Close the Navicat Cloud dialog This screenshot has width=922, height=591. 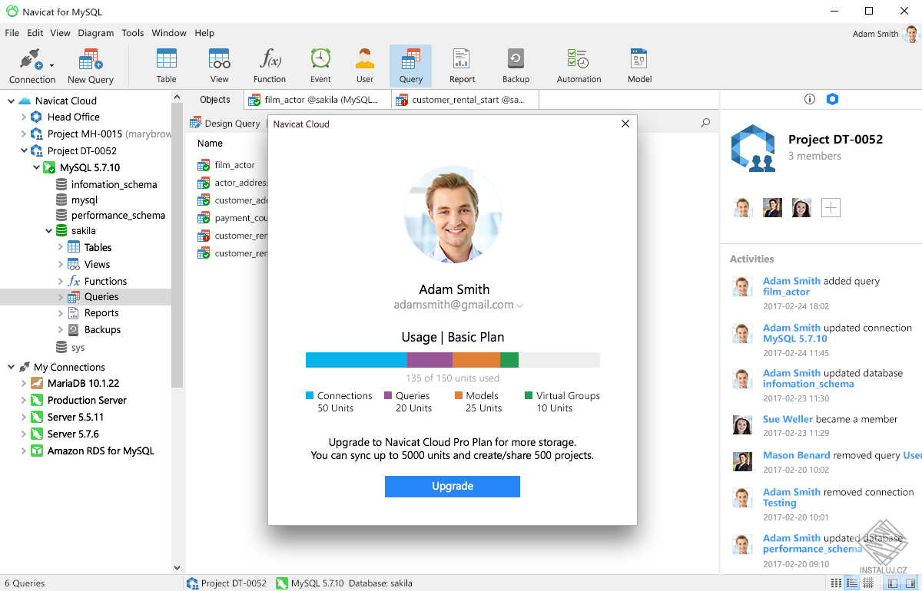625,124
